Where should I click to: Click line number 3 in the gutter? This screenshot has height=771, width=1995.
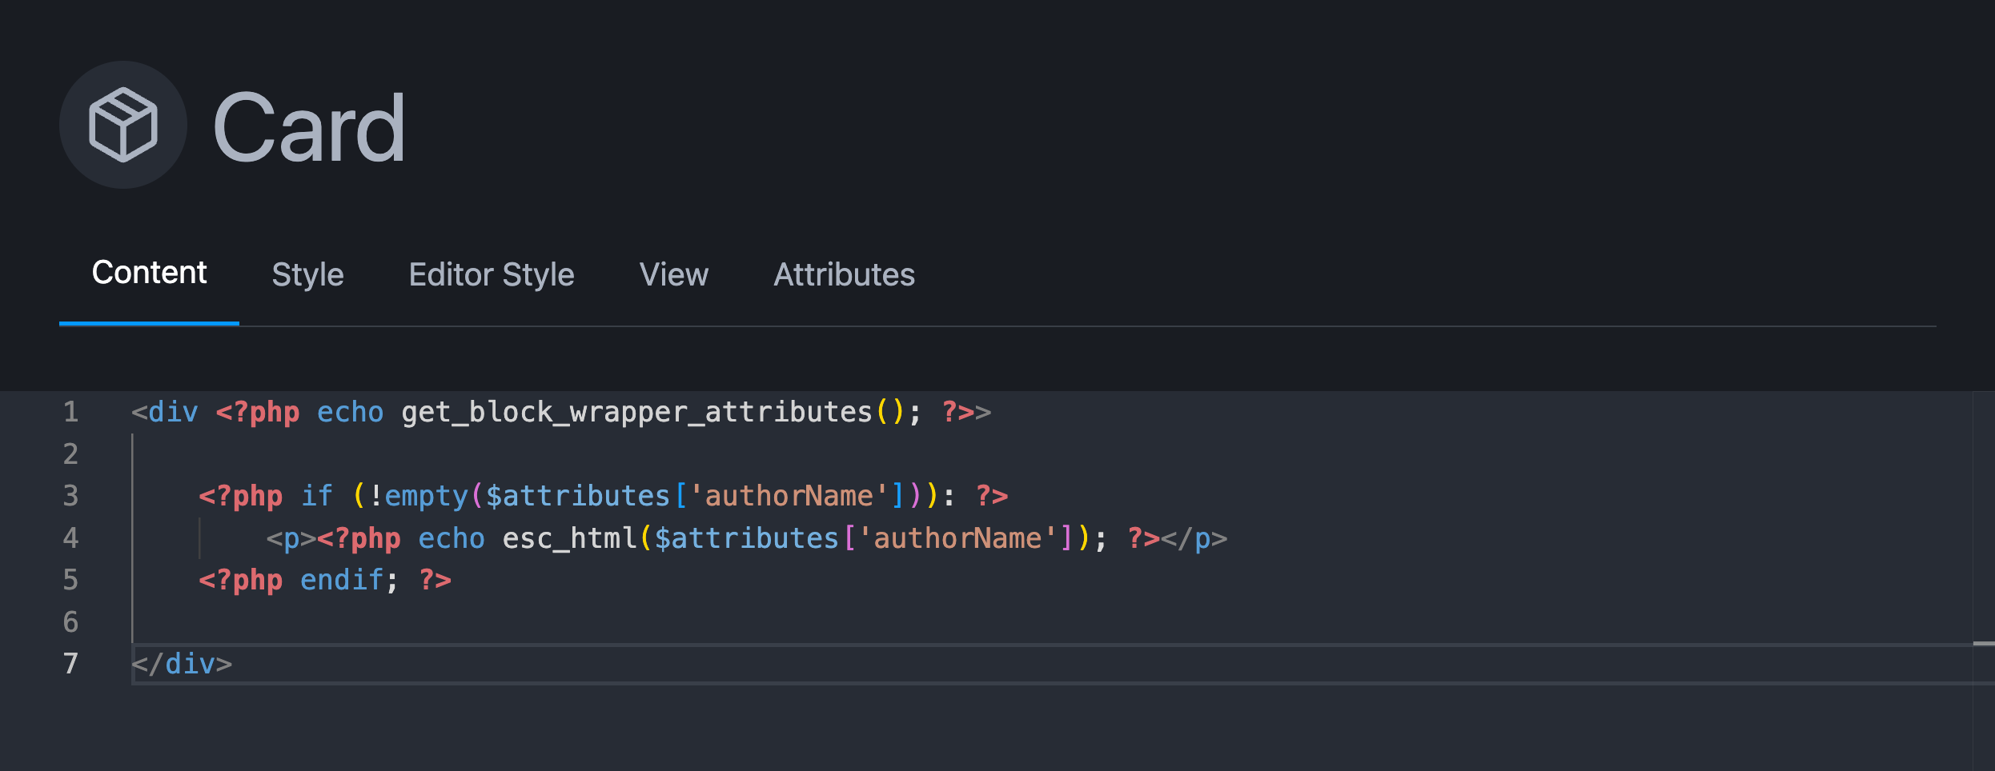coord(70,496)
